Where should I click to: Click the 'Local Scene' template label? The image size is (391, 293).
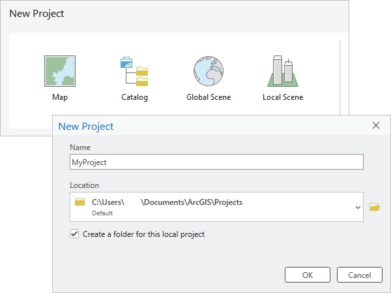(282, 97)
